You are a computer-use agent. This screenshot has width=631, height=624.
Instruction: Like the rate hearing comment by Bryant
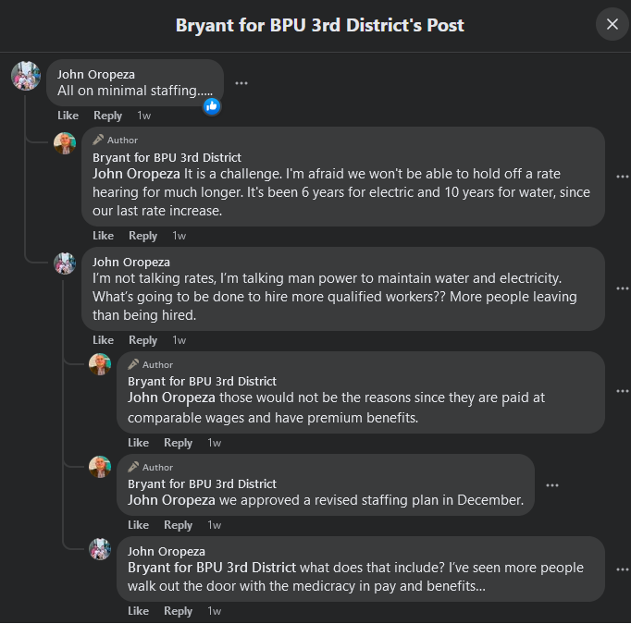[103, 236]
